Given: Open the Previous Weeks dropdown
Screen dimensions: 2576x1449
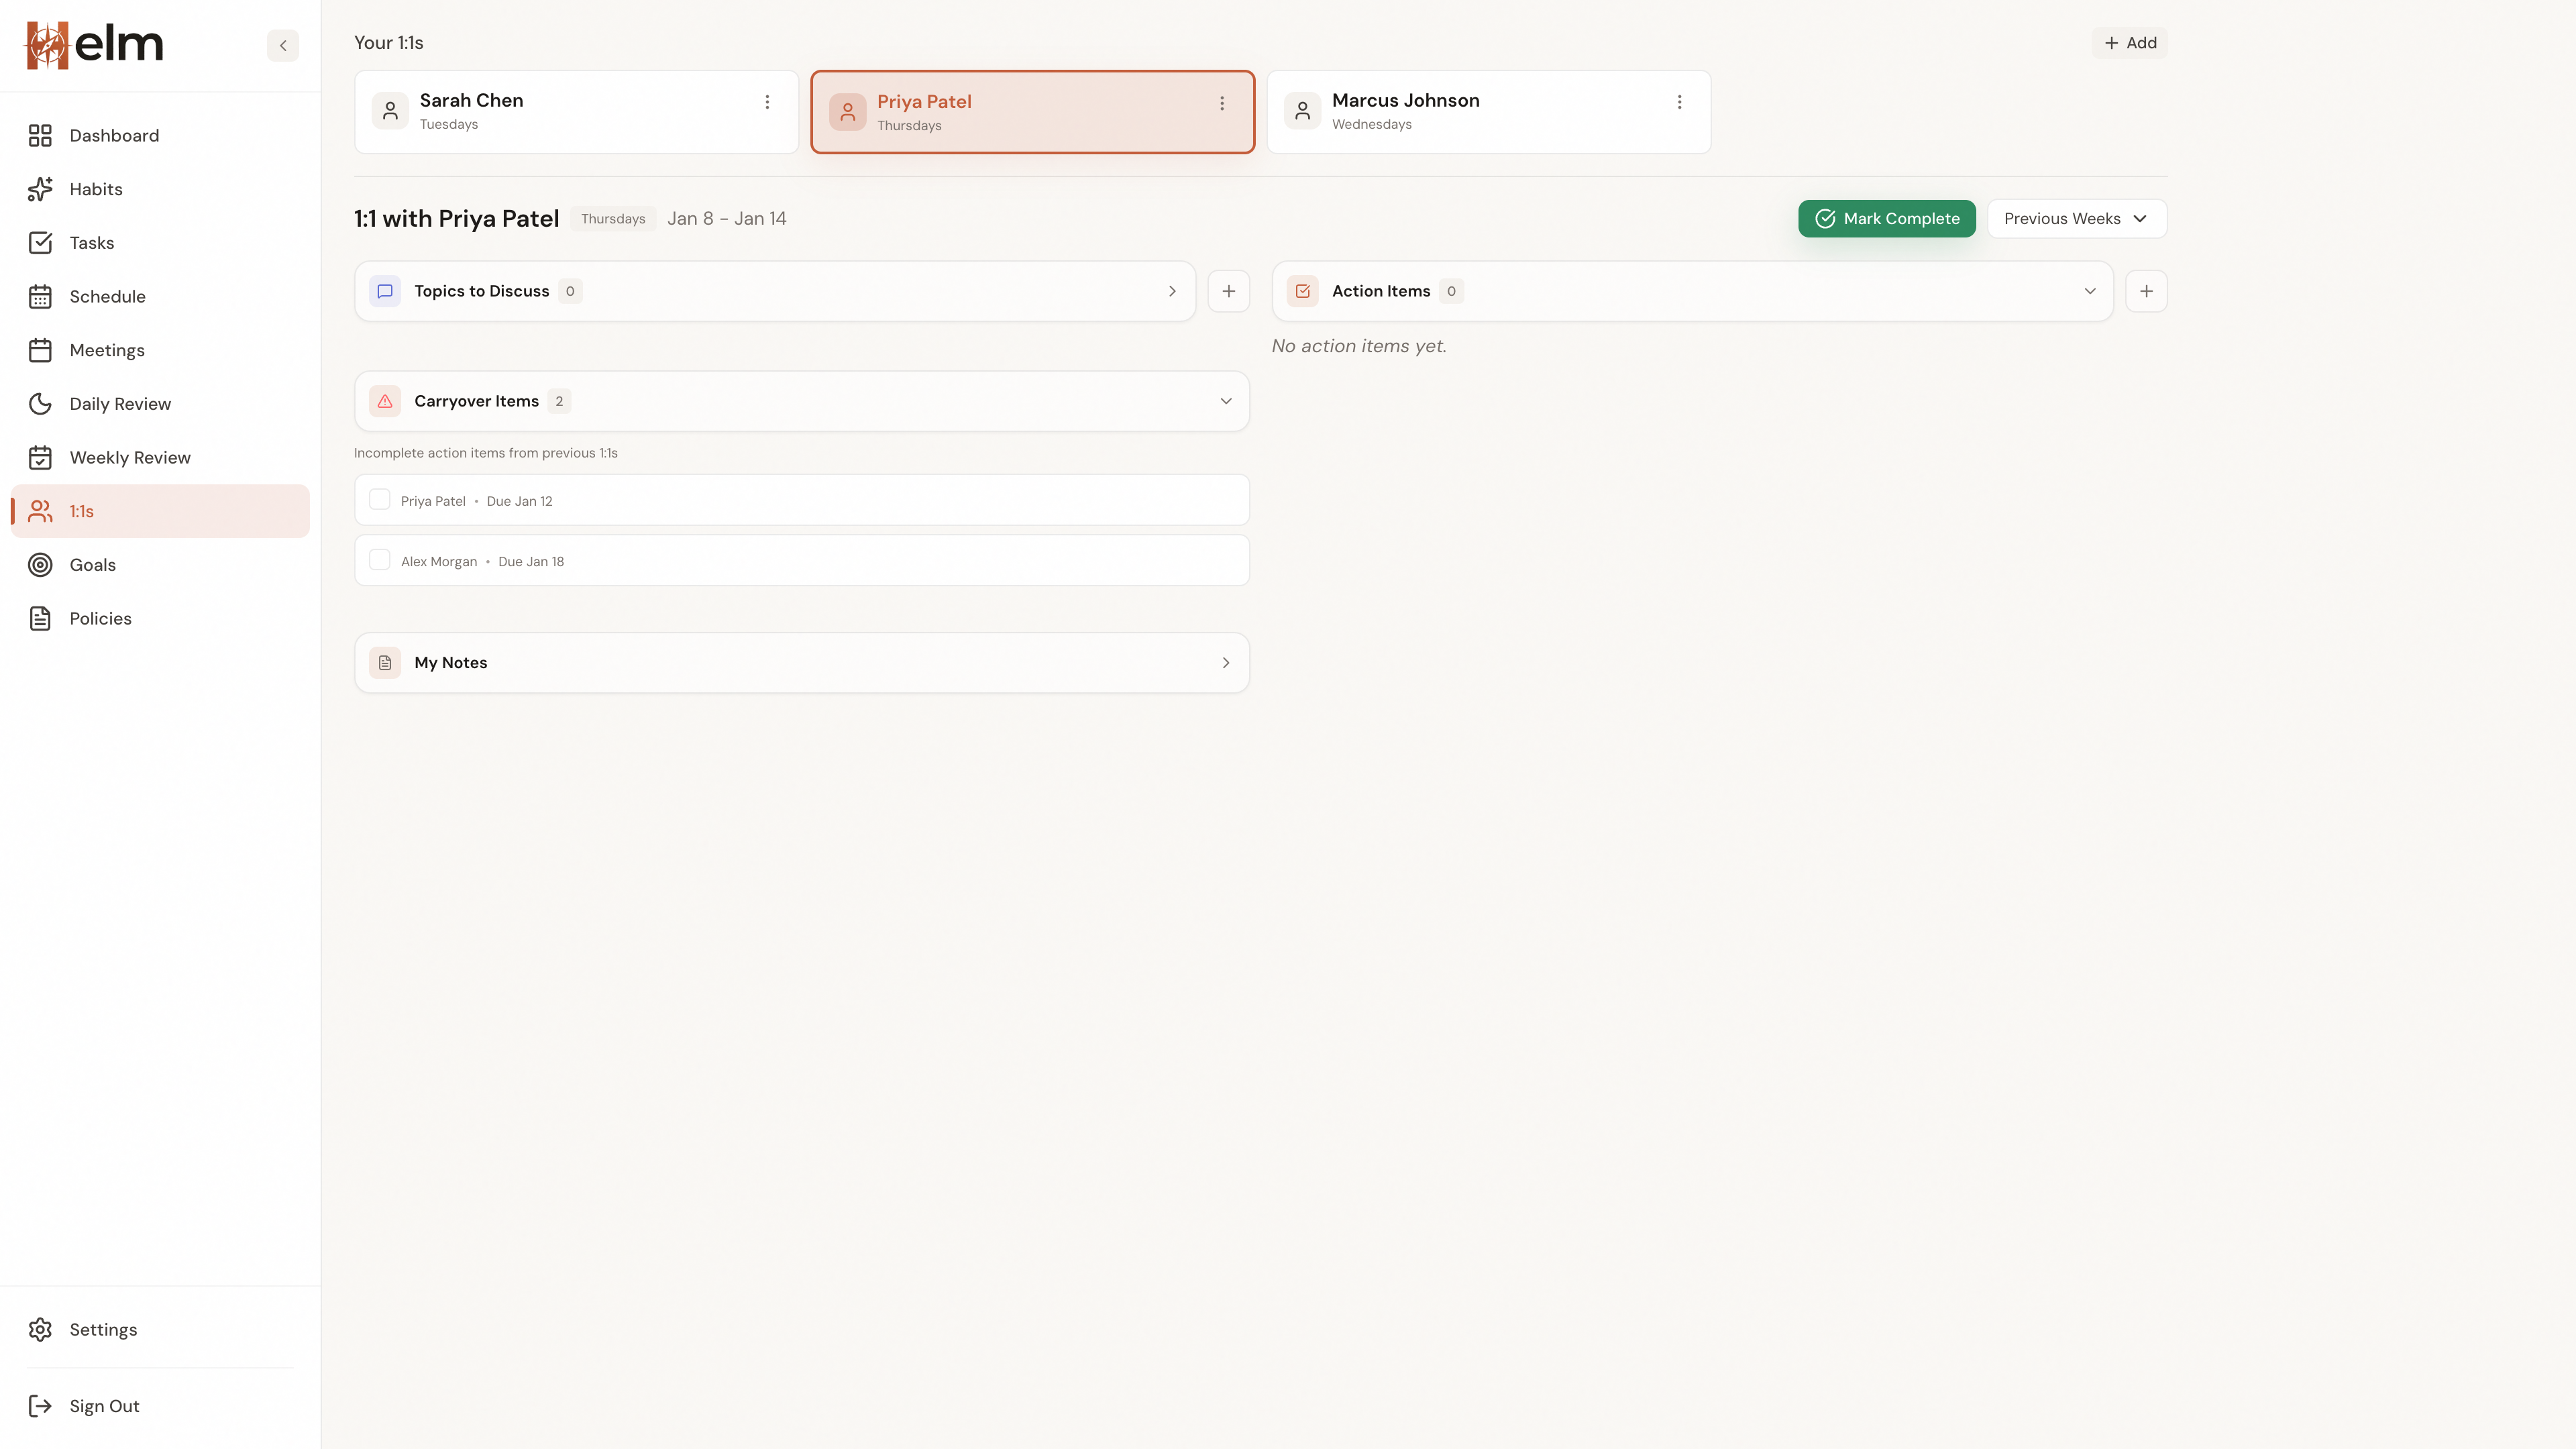Looking at the screenshot, I should 2076,218.
